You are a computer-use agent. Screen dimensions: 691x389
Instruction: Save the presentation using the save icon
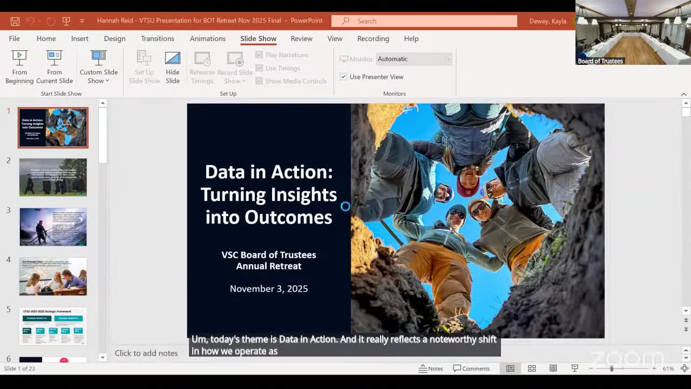(15, 21)
